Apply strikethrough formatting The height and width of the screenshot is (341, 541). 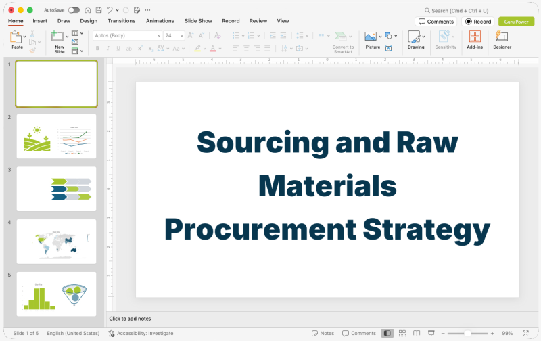coord(128,49)
